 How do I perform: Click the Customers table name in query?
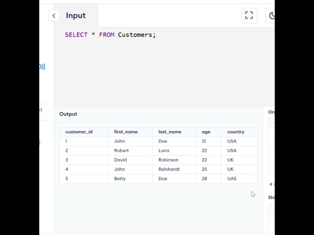point(135,35)
